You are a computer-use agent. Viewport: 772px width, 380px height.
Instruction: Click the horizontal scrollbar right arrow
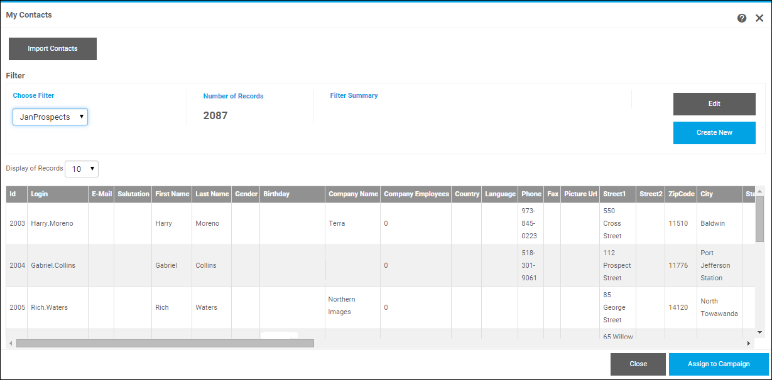[x=748, y=344]
